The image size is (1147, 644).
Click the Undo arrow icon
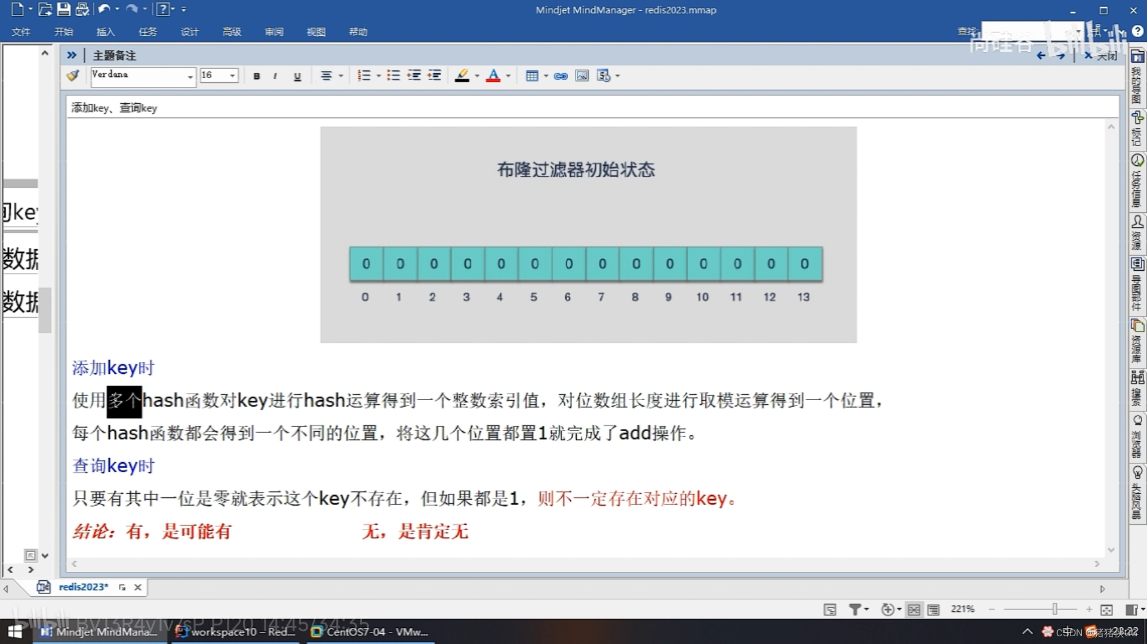(x=104, y=9)
